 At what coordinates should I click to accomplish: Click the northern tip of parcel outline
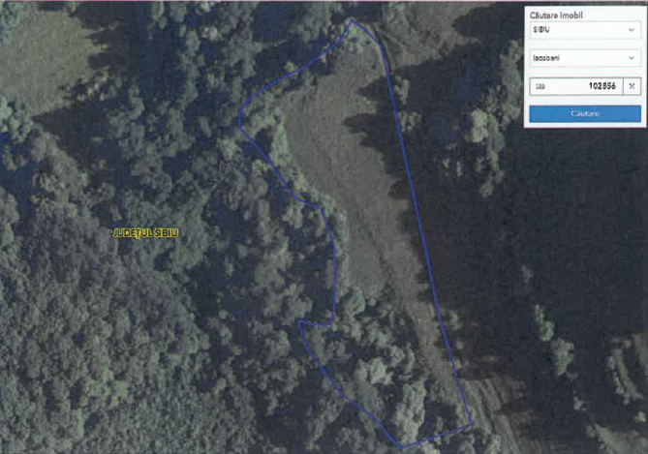352,20
